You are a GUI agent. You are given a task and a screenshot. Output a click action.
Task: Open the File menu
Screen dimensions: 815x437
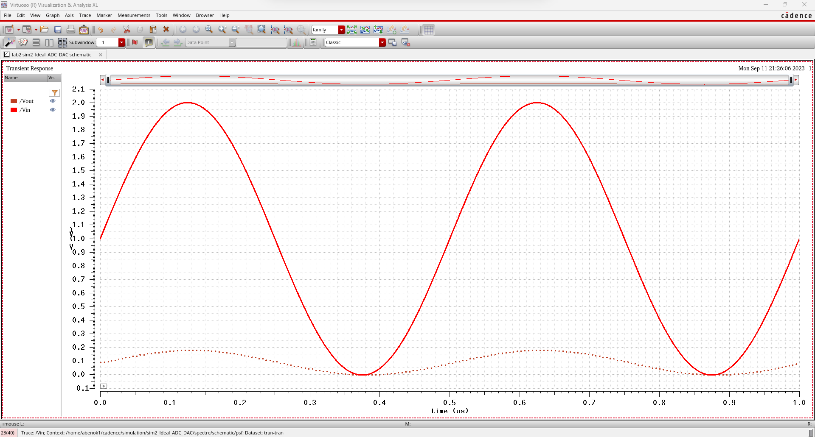(7, 15)
